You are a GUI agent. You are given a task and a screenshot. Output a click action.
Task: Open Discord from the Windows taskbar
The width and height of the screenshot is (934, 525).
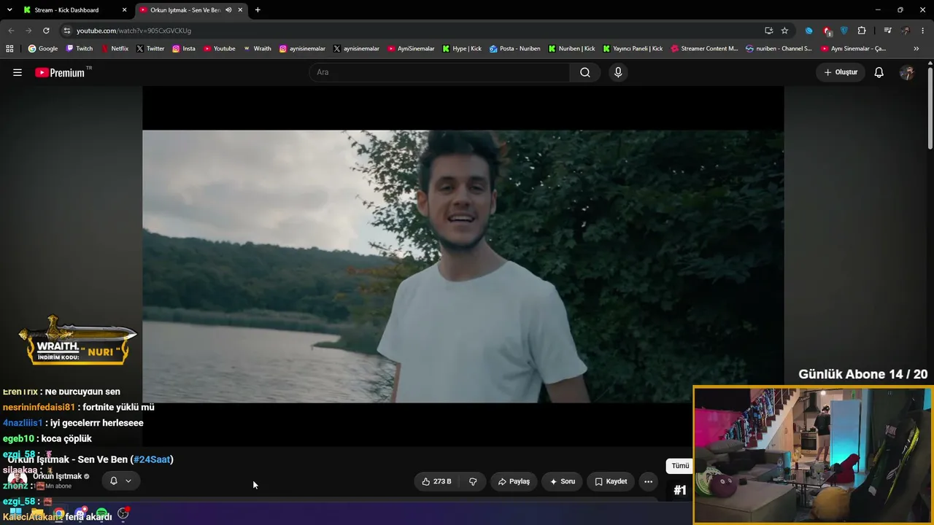coord(80,514)
